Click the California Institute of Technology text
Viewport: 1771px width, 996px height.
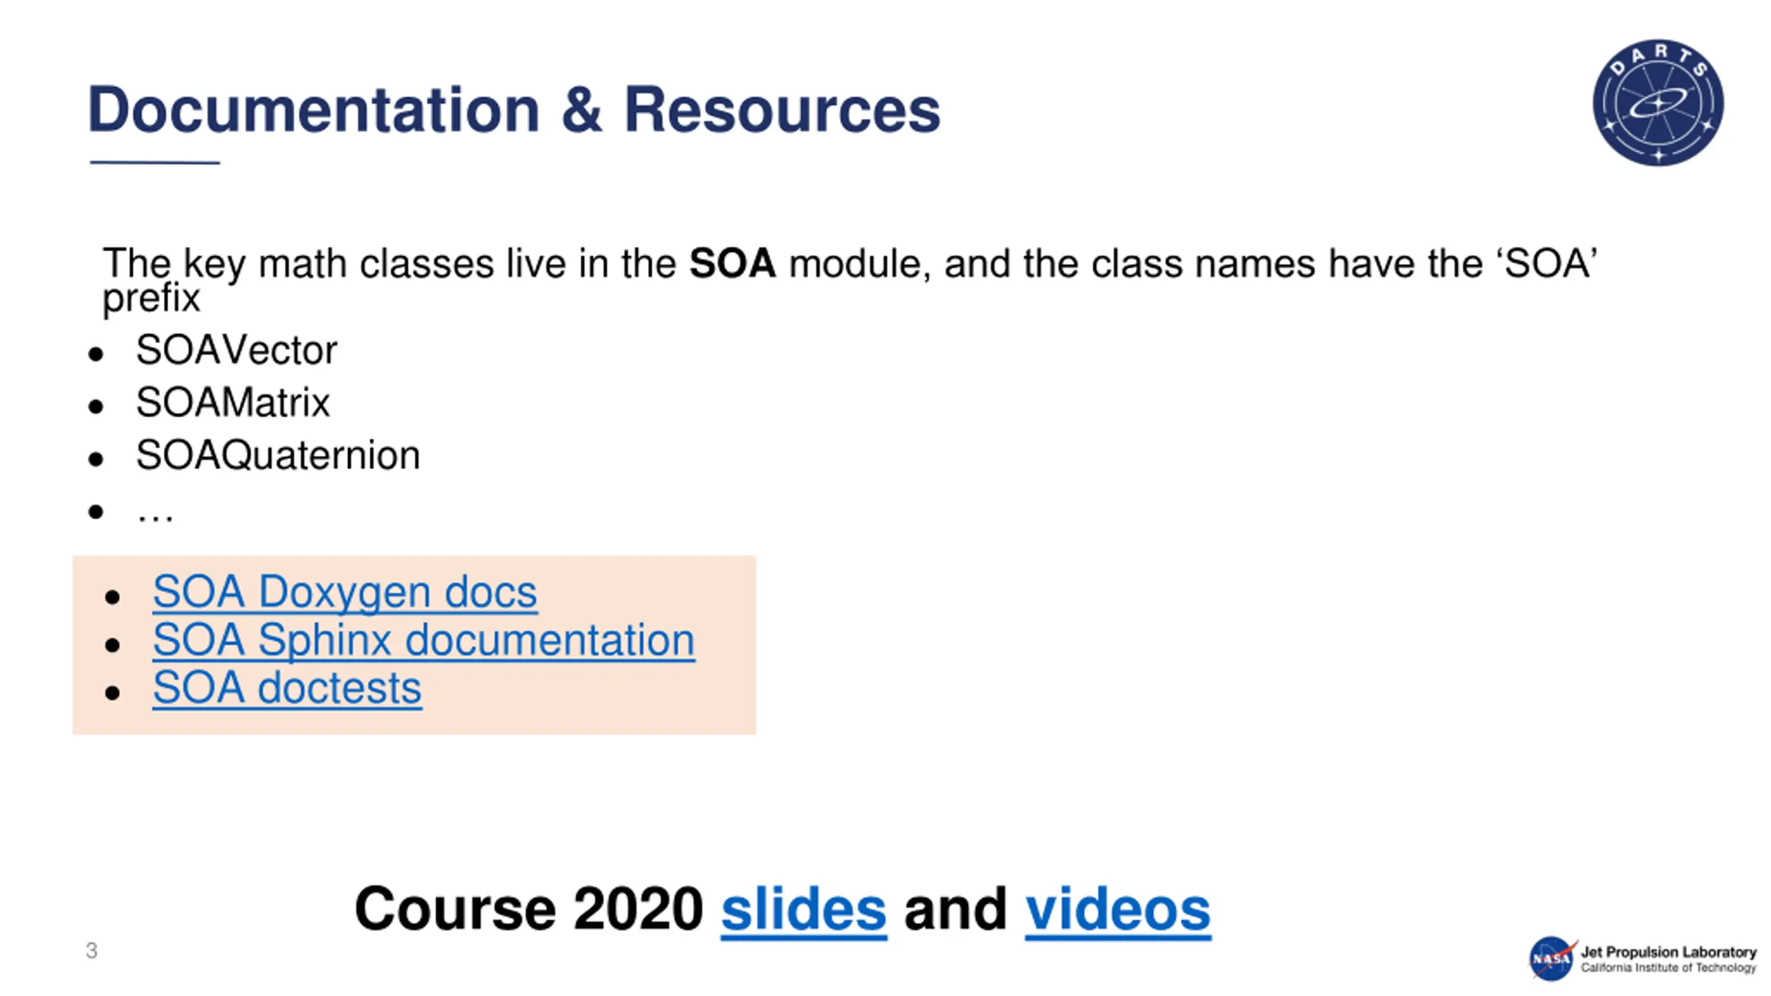(1669, 967)
